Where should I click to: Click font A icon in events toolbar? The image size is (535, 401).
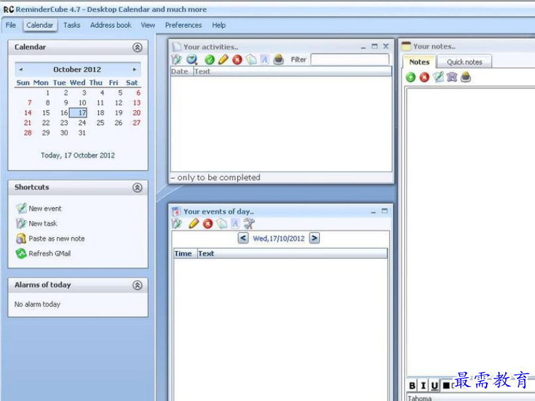(x=235, y=224)
